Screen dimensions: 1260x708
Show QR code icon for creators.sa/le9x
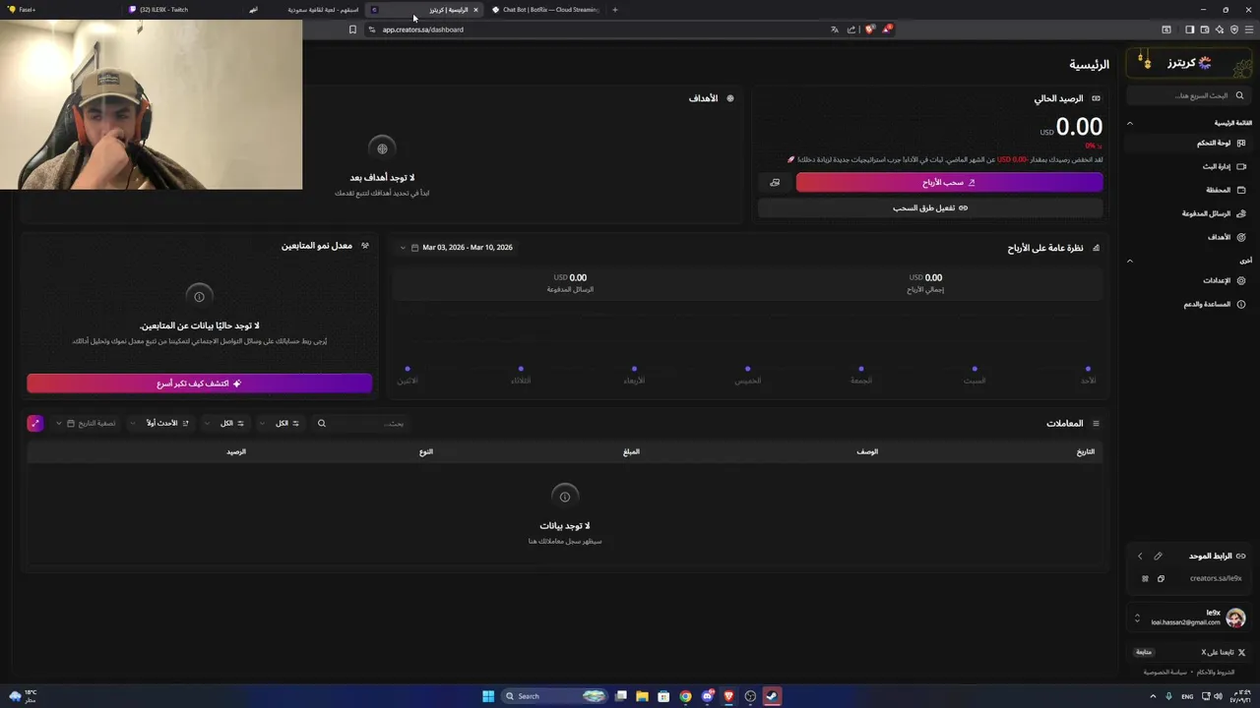coord(1144,578)
